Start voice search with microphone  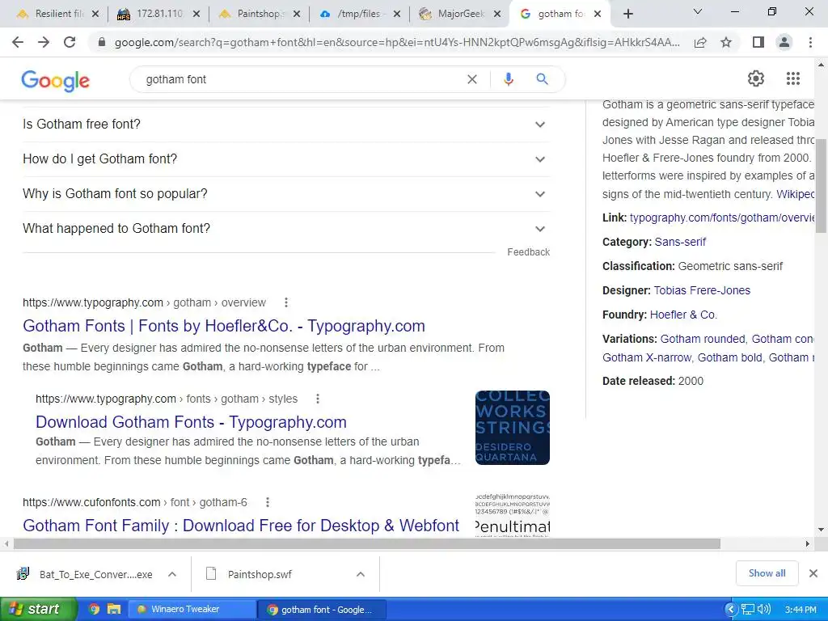[508, 79]
